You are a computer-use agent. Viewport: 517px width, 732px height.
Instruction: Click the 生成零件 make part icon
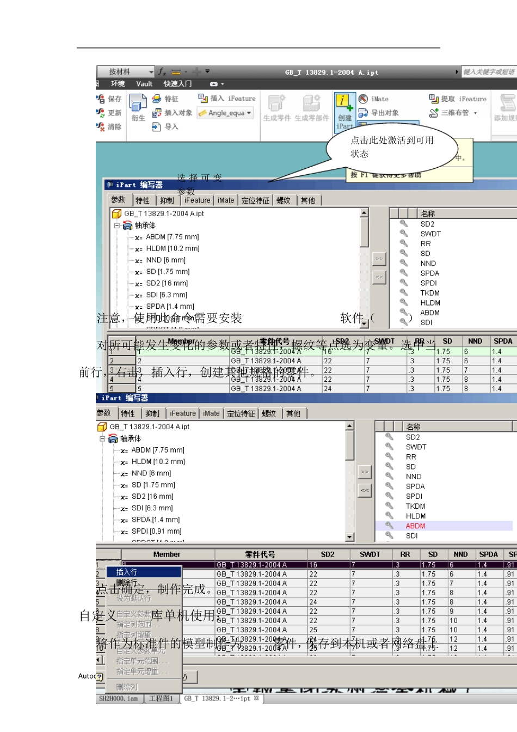[276, 102]
